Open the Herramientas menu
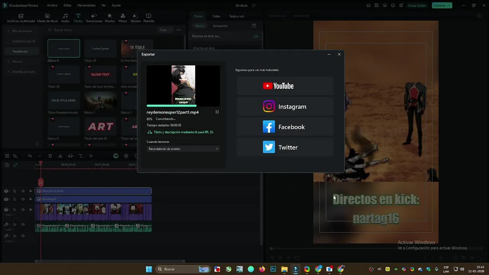 86,5
